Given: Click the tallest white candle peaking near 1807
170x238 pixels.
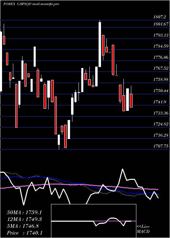Looking at the screenshot, I should [100, 44].
